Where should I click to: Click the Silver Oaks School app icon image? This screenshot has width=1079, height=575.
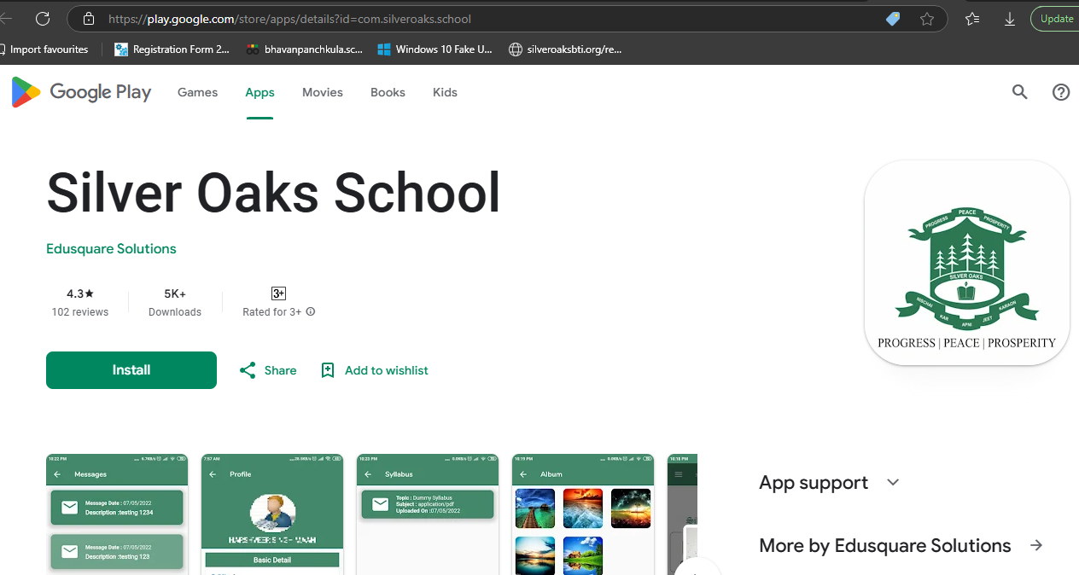pyautogui.click(x=966, y=262)
